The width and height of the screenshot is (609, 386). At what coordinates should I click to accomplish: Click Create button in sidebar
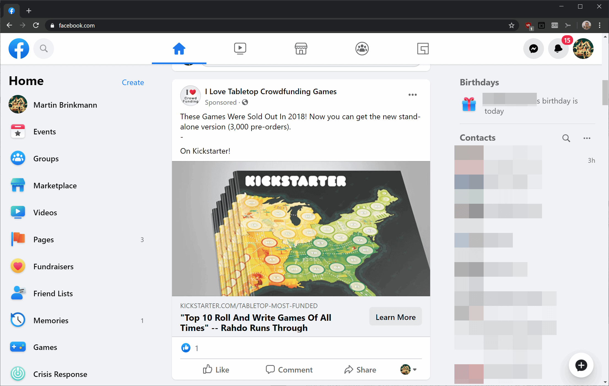click(x=133, y=83)
